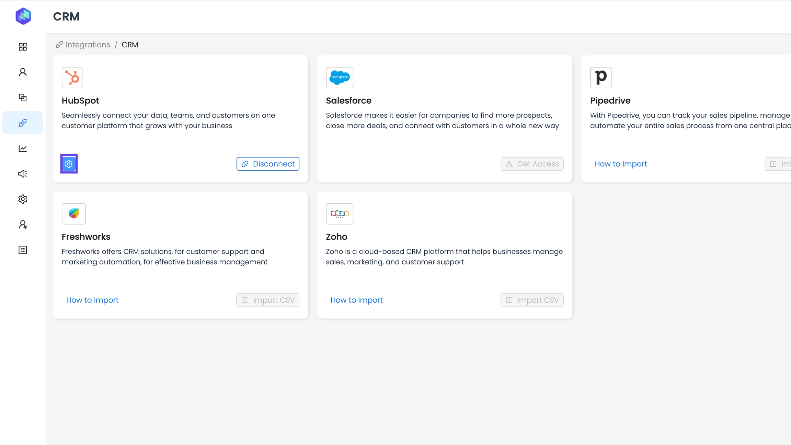Open Pipedrive How to Import link
This screenshot has width=791, height=445.
(x=621, y=164)
